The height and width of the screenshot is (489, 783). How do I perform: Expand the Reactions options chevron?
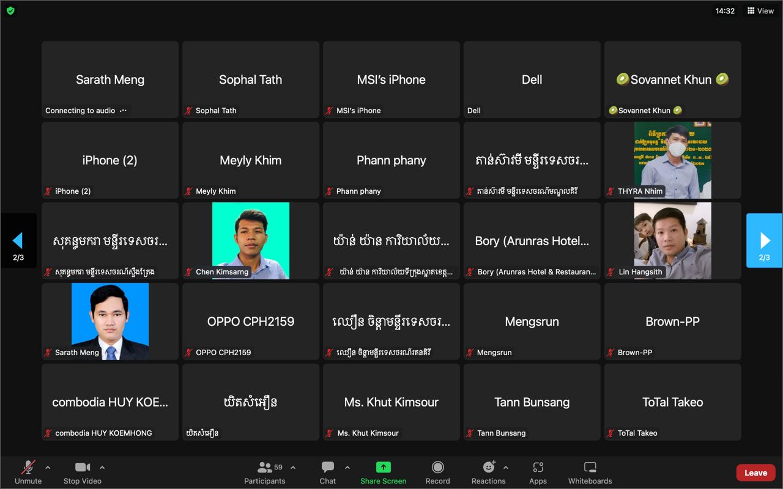point(506,468)
